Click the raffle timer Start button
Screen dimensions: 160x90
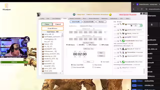click(101, 53)
